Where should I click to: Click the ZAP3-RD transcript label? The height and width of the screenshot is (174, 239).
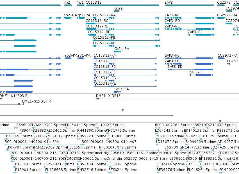172,21
